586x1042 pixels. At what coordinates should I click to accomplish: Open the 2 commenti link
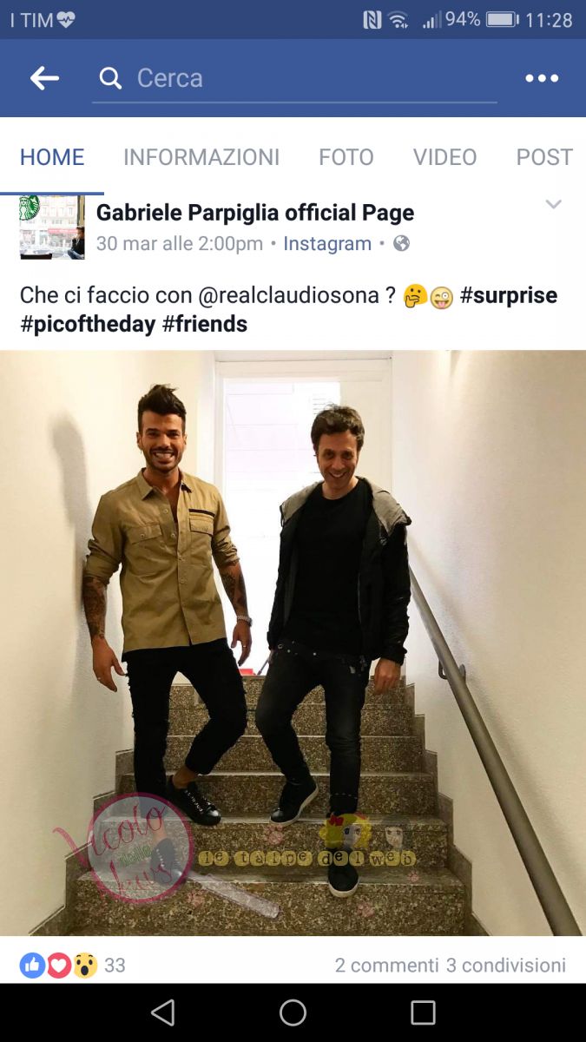tap(387, 966)
